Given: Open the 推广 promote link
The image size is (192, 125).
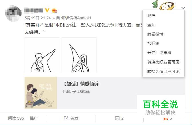Looking at the screenshot, I should pyautogui.click(x=34, y=118).
